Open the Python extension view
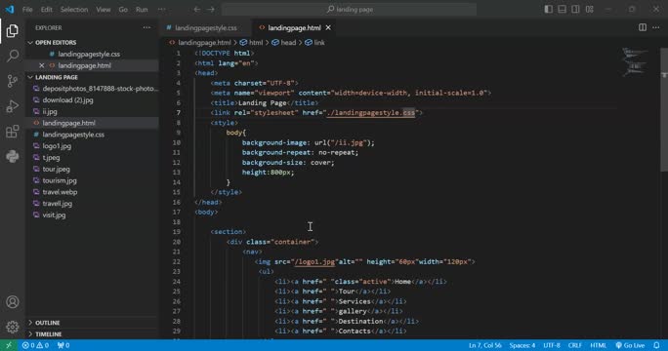The width and height of the screenshot is (668, 351). [13, 156]
